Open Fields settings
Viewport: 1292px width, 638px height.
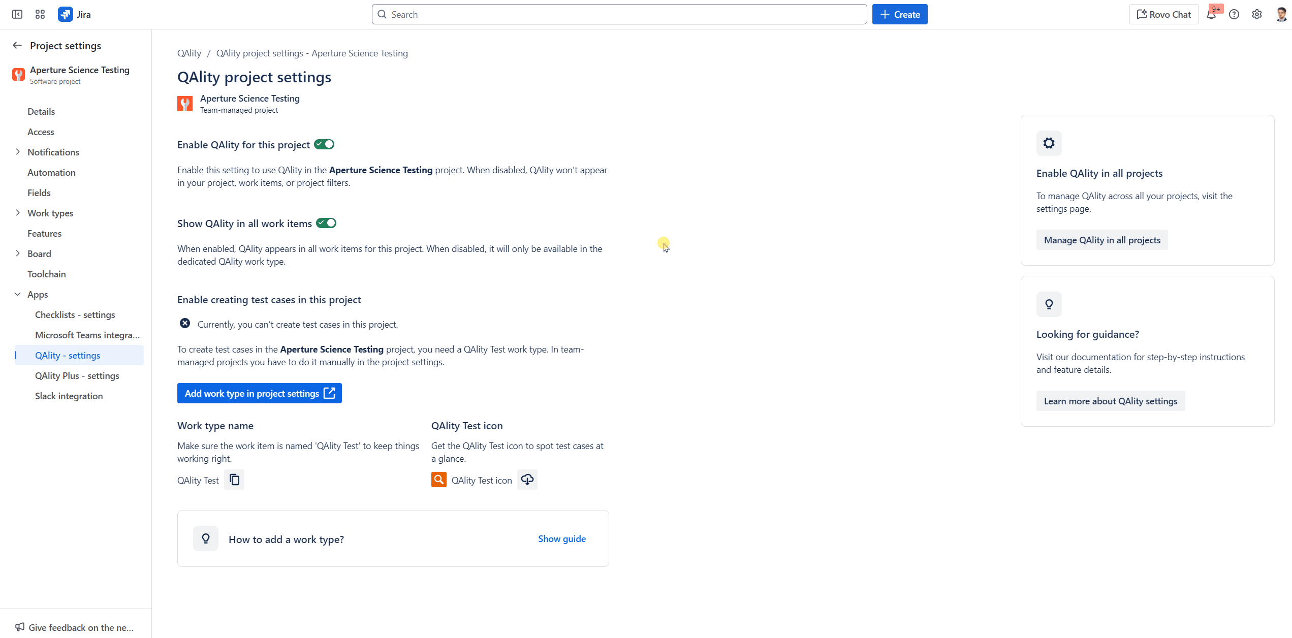click(39, 193)
